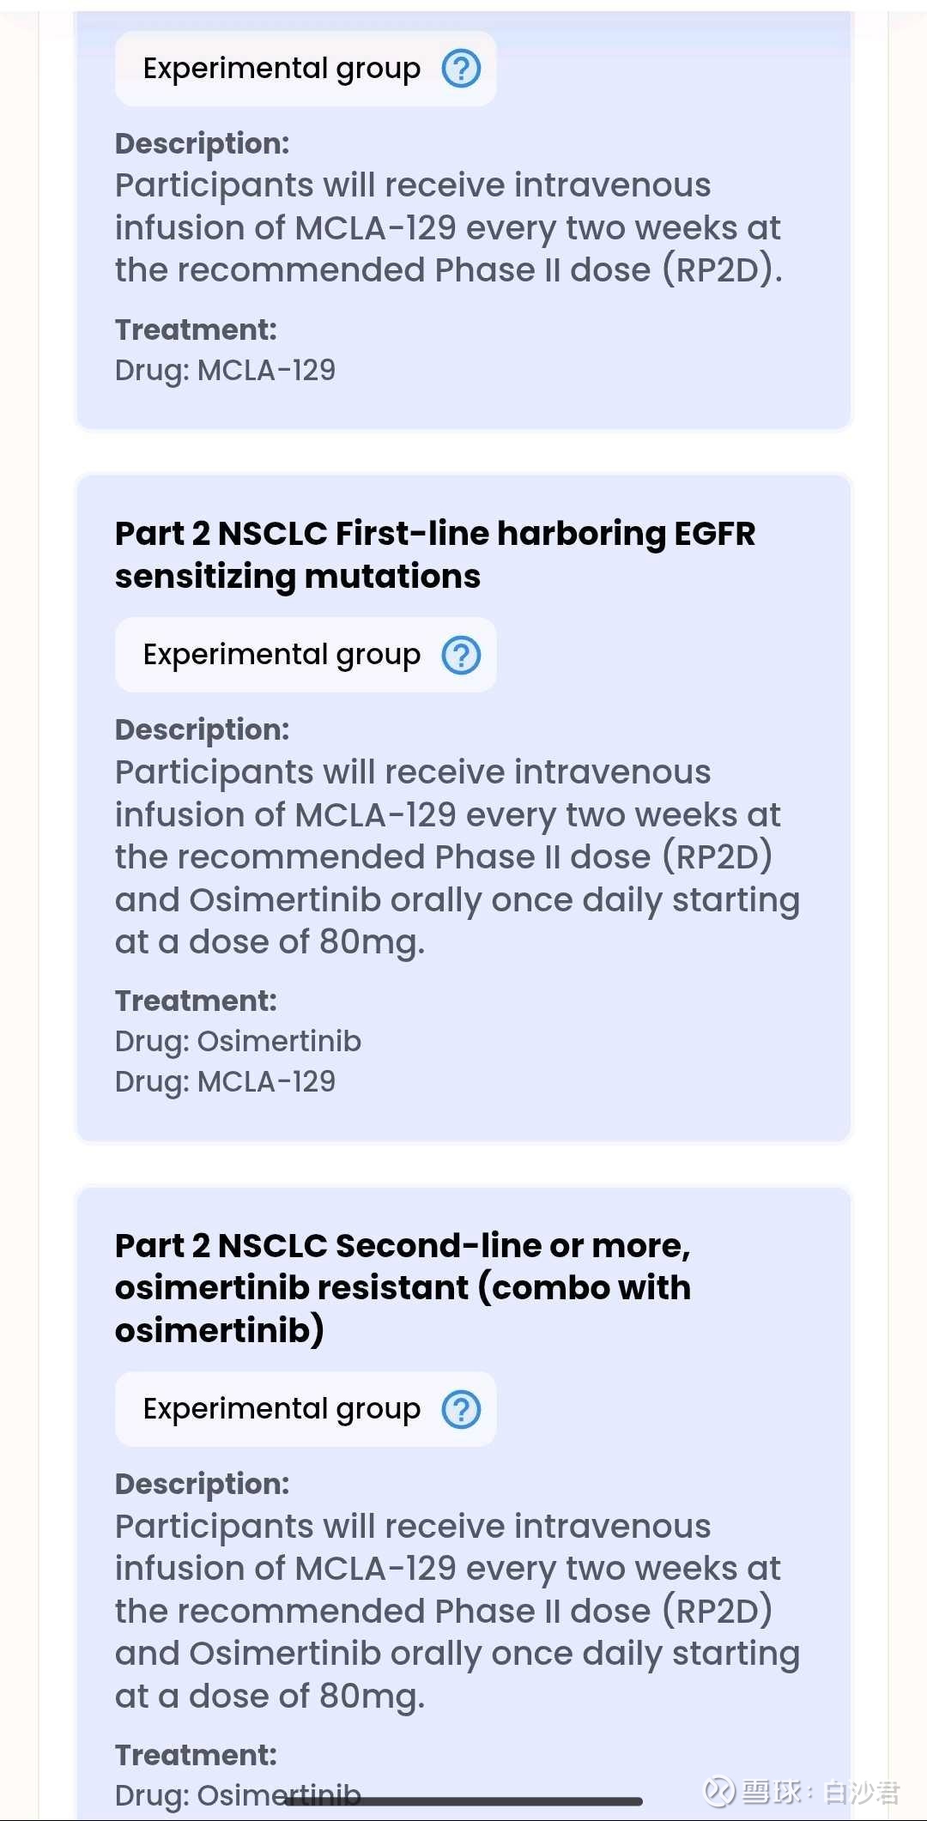This screenshot has height=1821, width=927.
Task: Open the help icon in the First-line card
Action: point(461,656)
